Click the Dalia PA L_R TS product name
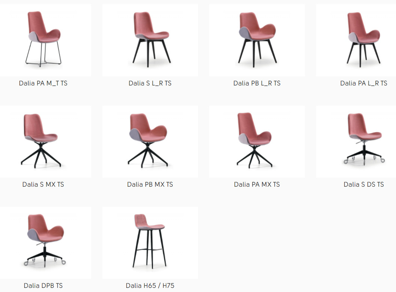The width and height of the screenshot is (396, 292). 364,83
